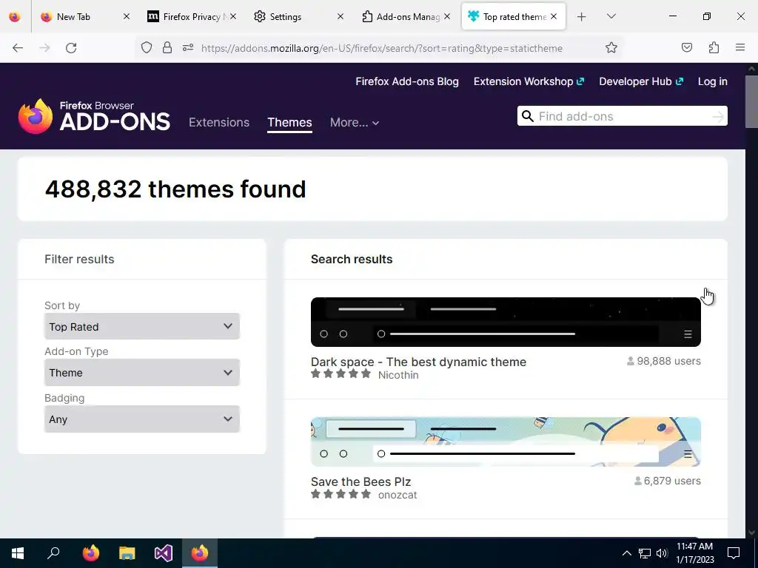Switch to the Settings tab
The image size is (758, 568).
285,17
